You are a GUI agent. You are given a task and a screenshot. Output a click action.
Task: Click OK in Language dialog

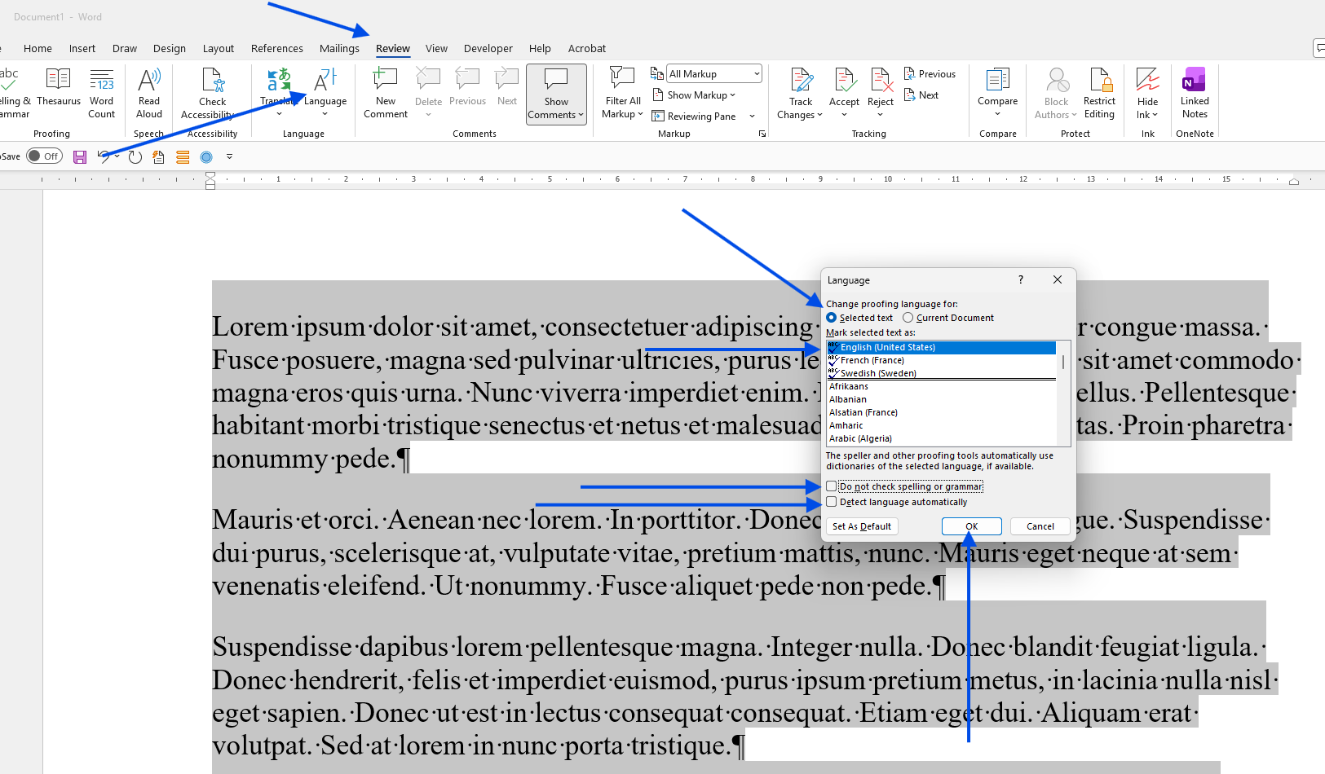(x=972, y=526)
